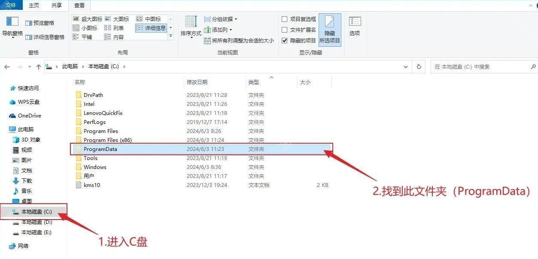
Task: Switch to the Home tab (主页)
Action: pyautogui.click(x=34, y=5)
